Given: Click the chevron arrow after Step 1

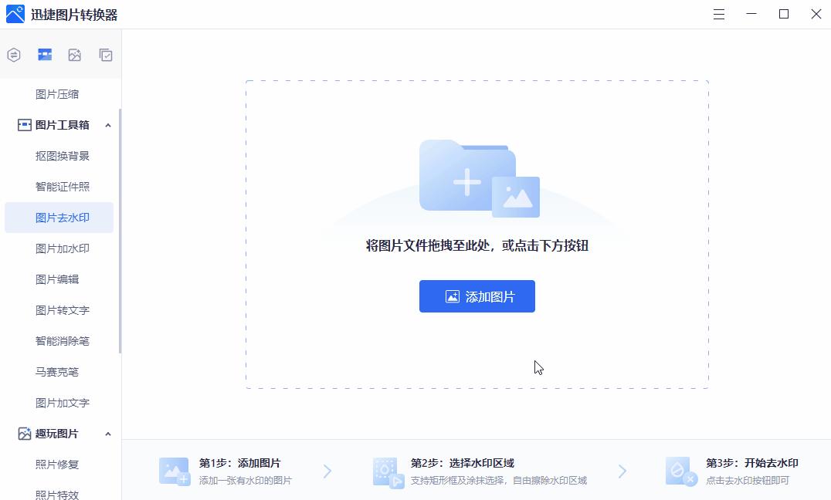Looking at the screenshot, I should point(327,471).
